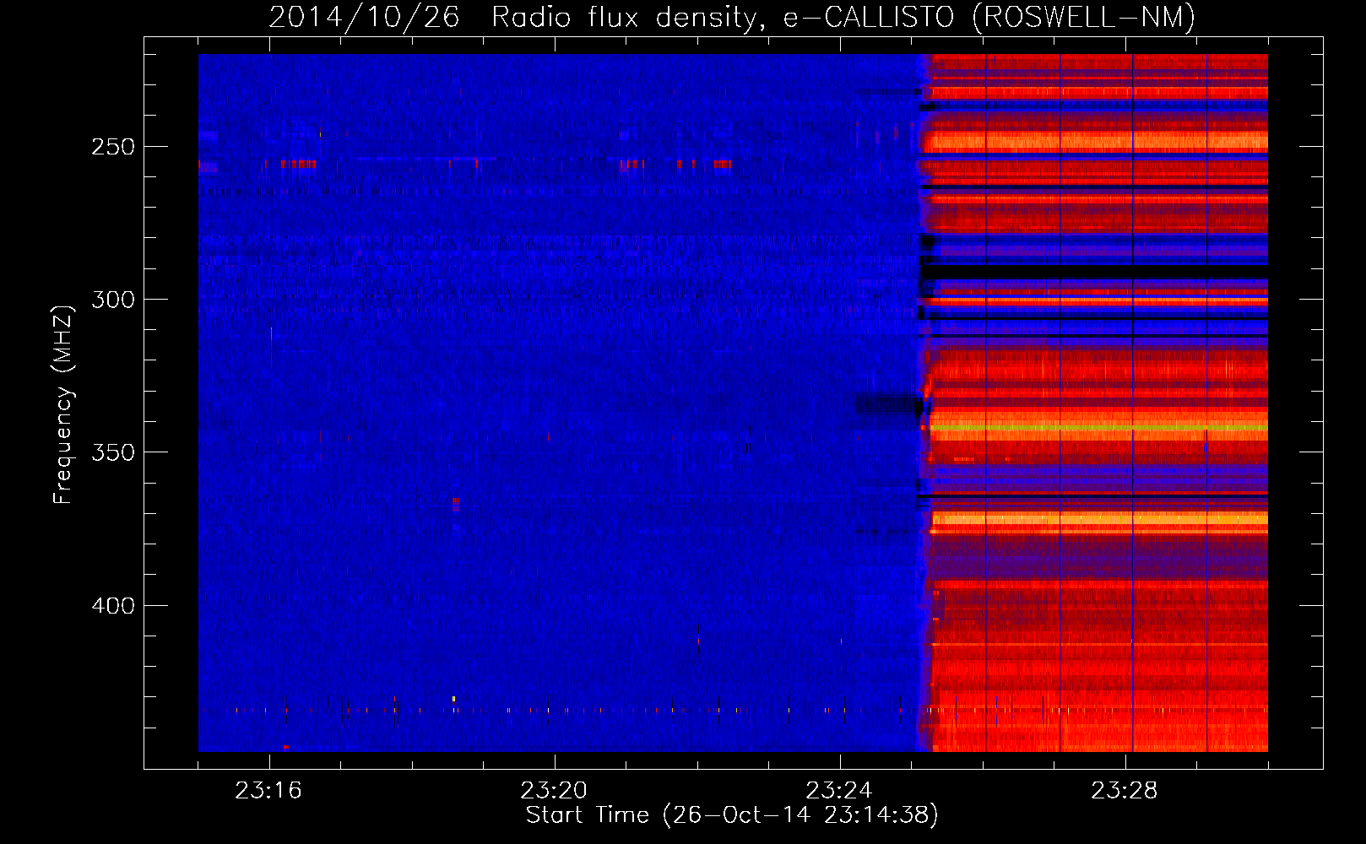
Task: Click the 'Frequency (MHZ)' axis label
Action: pos(63,405)
